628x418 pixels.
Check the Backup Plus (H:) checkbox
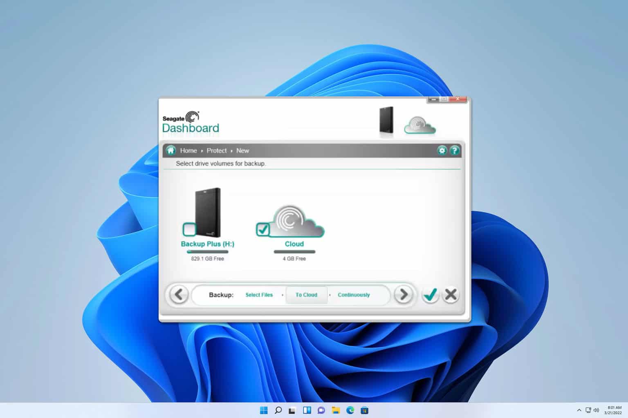[189, 229]
